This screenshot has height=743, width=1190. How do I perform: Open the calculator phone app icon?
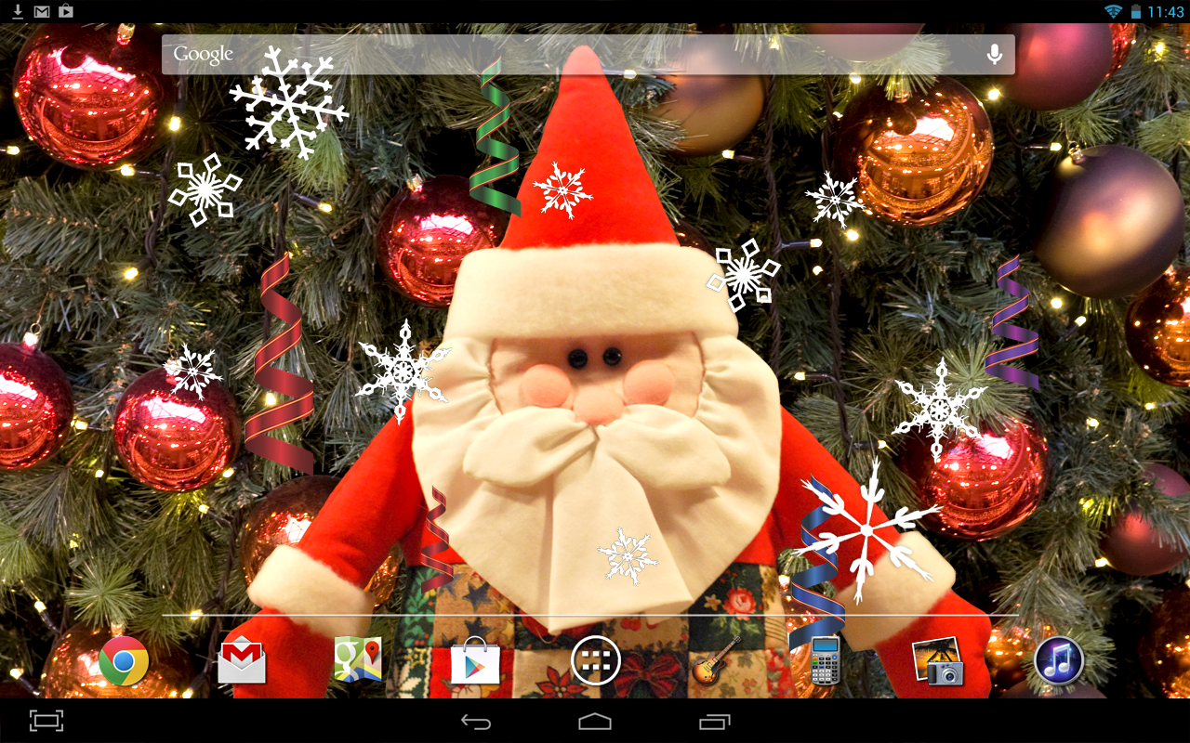[826, 660]
